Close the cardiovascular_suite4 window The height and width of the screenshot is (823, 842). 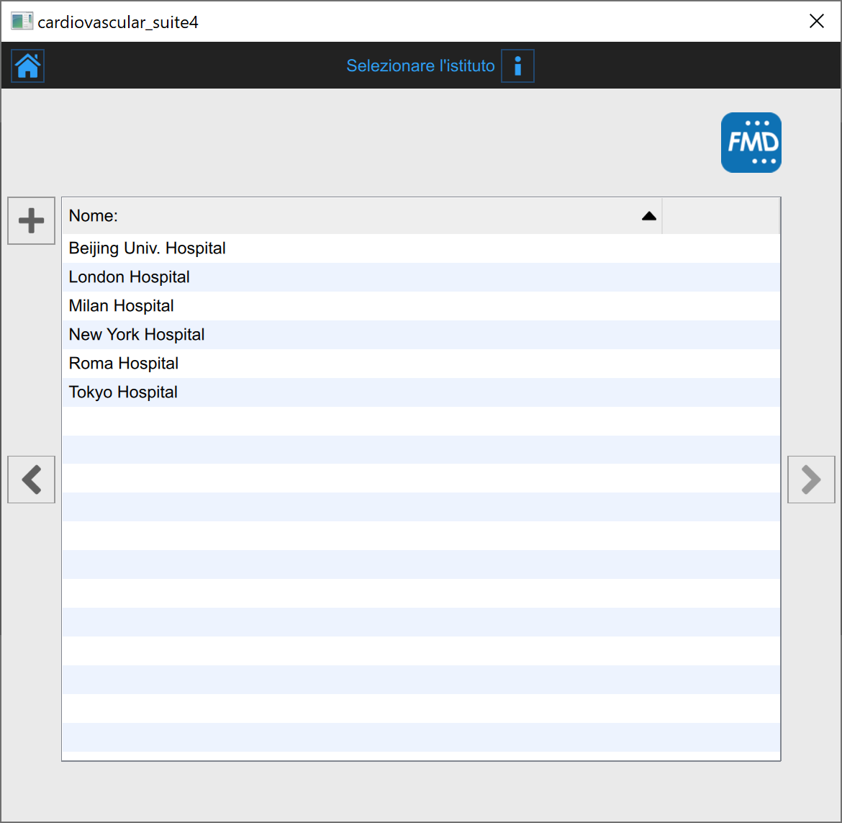point(816,22)
